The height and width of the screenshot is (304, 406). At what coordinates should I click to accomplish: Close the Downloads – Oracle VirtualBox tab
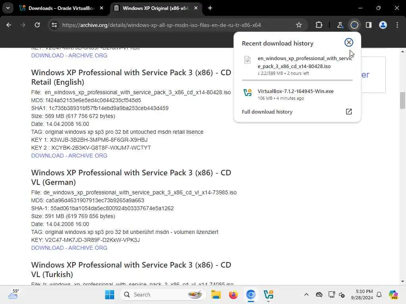coord(101,8)
